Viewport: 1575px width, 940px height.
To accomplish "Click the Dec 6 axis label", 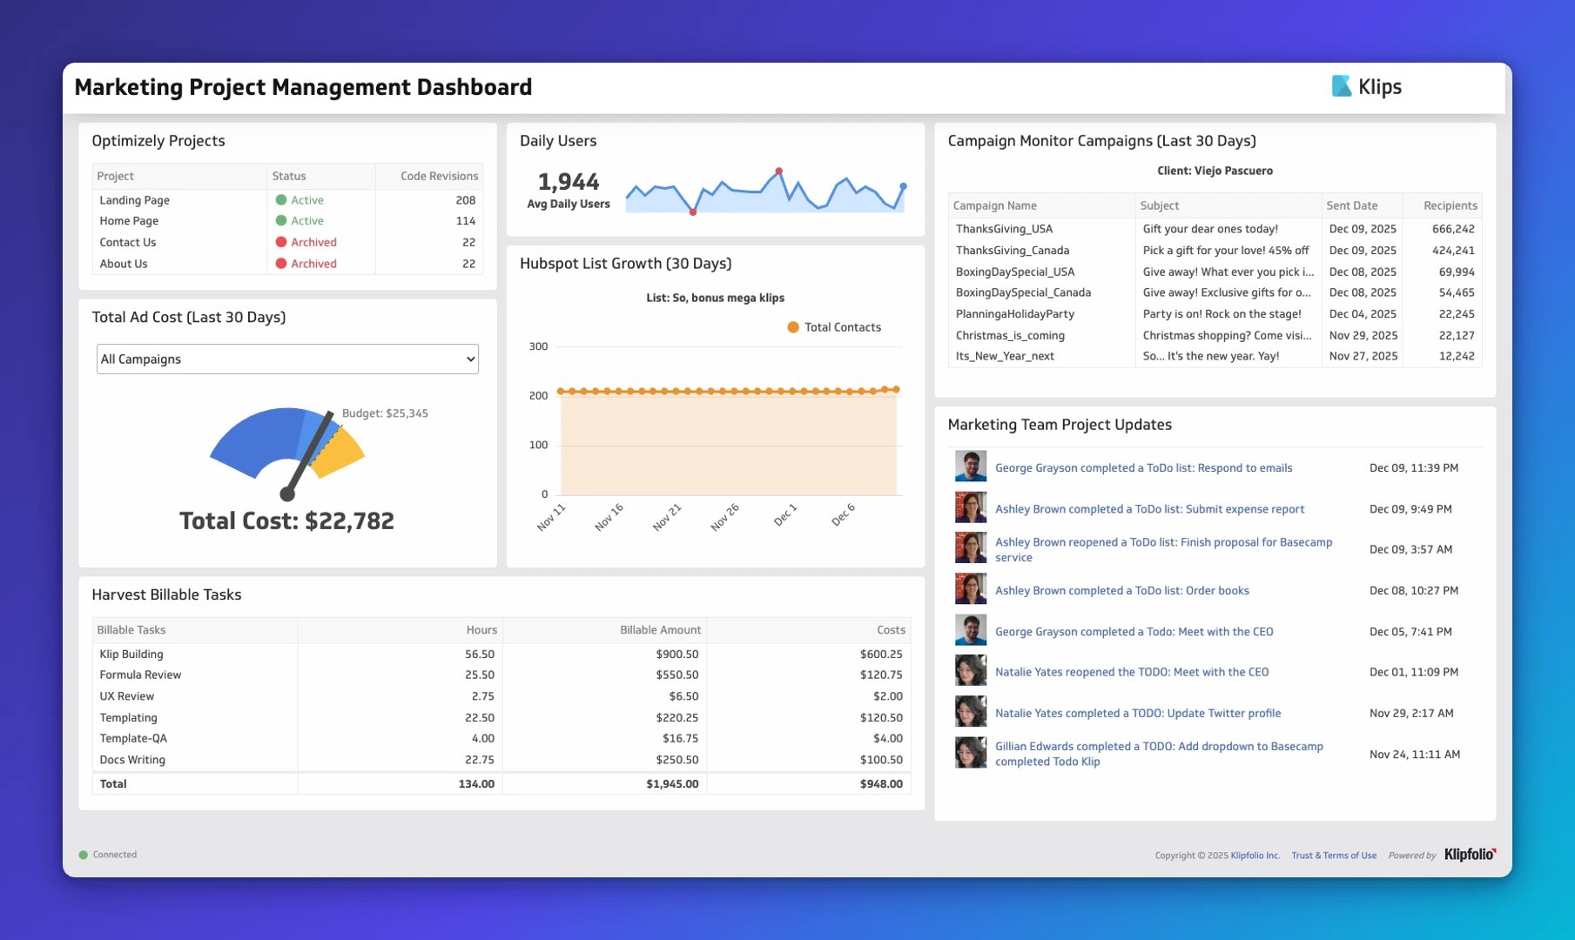I will [843, 514].
